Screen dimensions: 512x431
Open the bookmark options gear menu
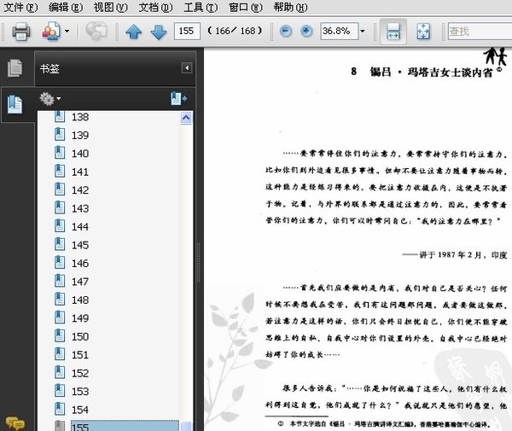[x=50, y=99]
